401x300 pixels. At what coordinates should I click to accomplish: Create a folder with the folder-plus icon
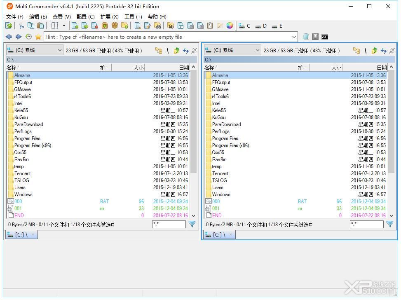click(x=124, y=26)
